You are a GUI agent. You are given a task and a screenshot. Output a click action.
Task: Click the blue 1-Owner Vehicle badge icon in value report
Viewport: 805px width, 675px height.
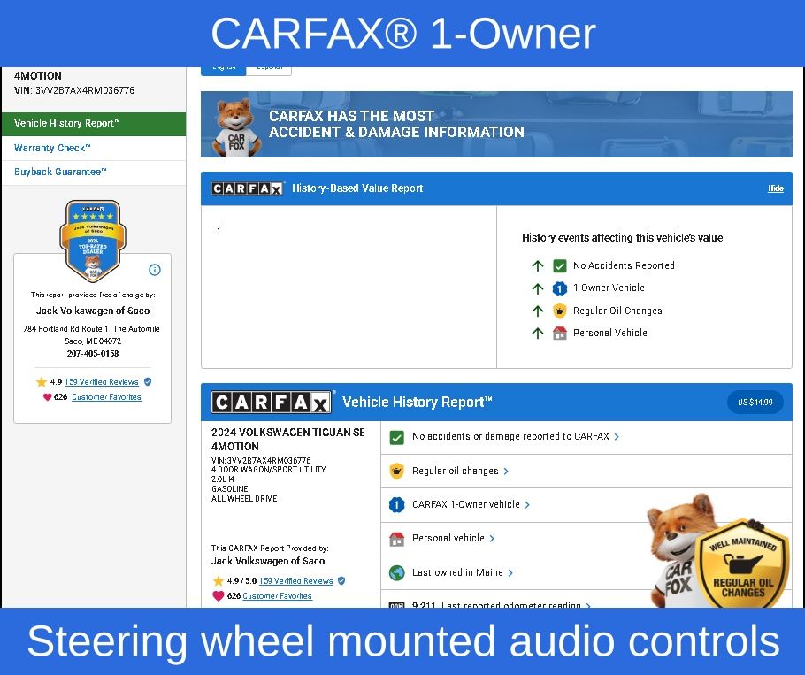click(x=560, y=288)
